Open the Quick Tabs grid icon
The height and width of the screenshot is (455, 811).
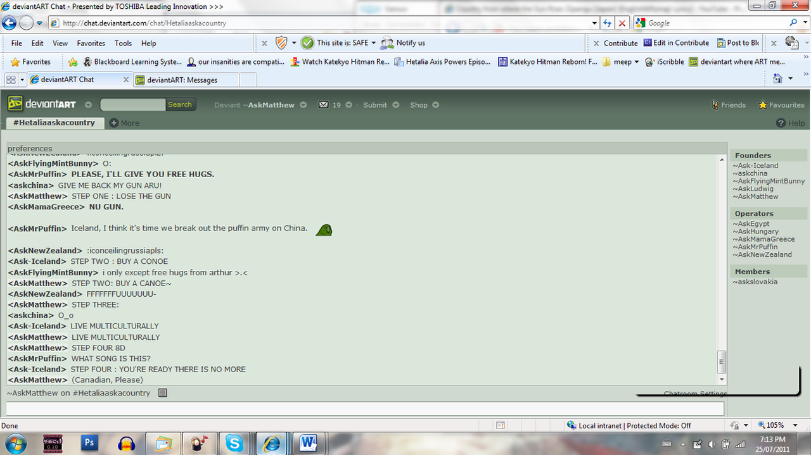11,79
